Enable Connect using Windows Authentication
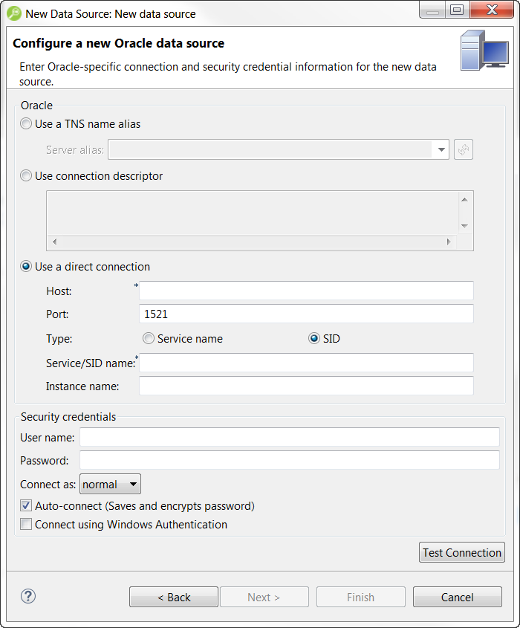The height and width of the screenshot is (628, 520). pos(27,525)
